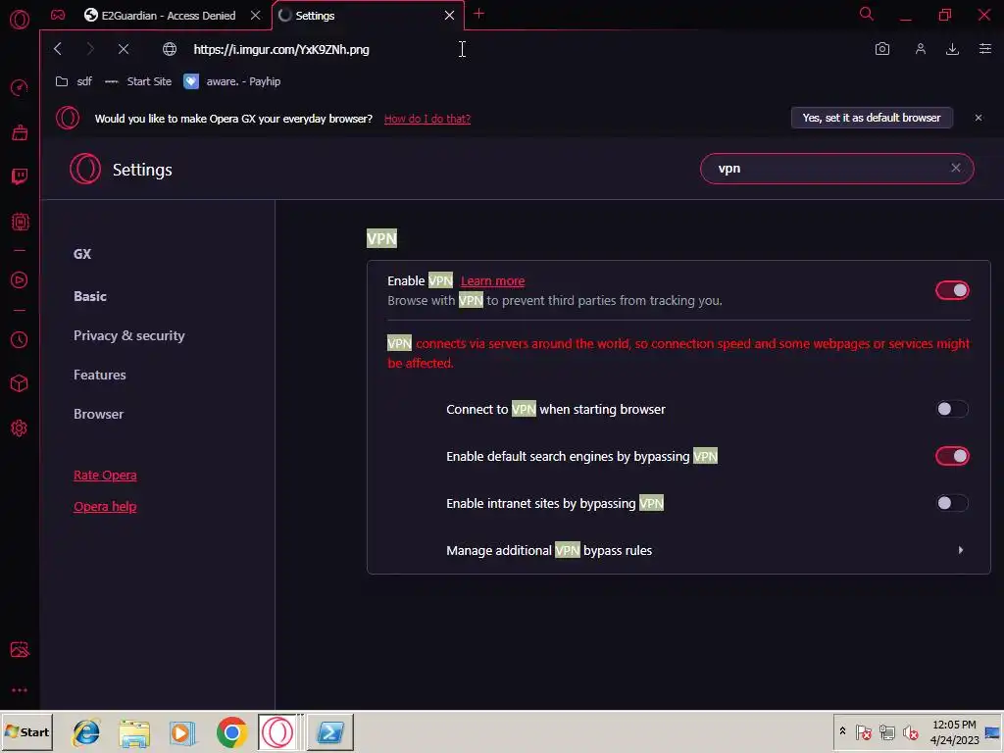This screenshot has width=1004, height=753.
Task: Switch to the Settings tab
Action: [367, 16]
